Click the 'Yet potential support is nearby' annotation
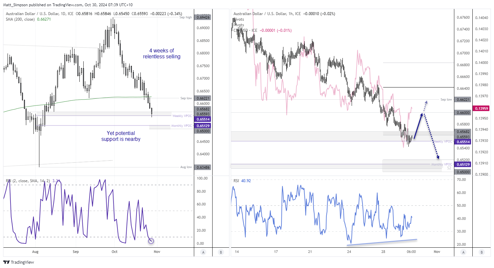The width and height of the screenshot is (494, 268). point(121,136)
